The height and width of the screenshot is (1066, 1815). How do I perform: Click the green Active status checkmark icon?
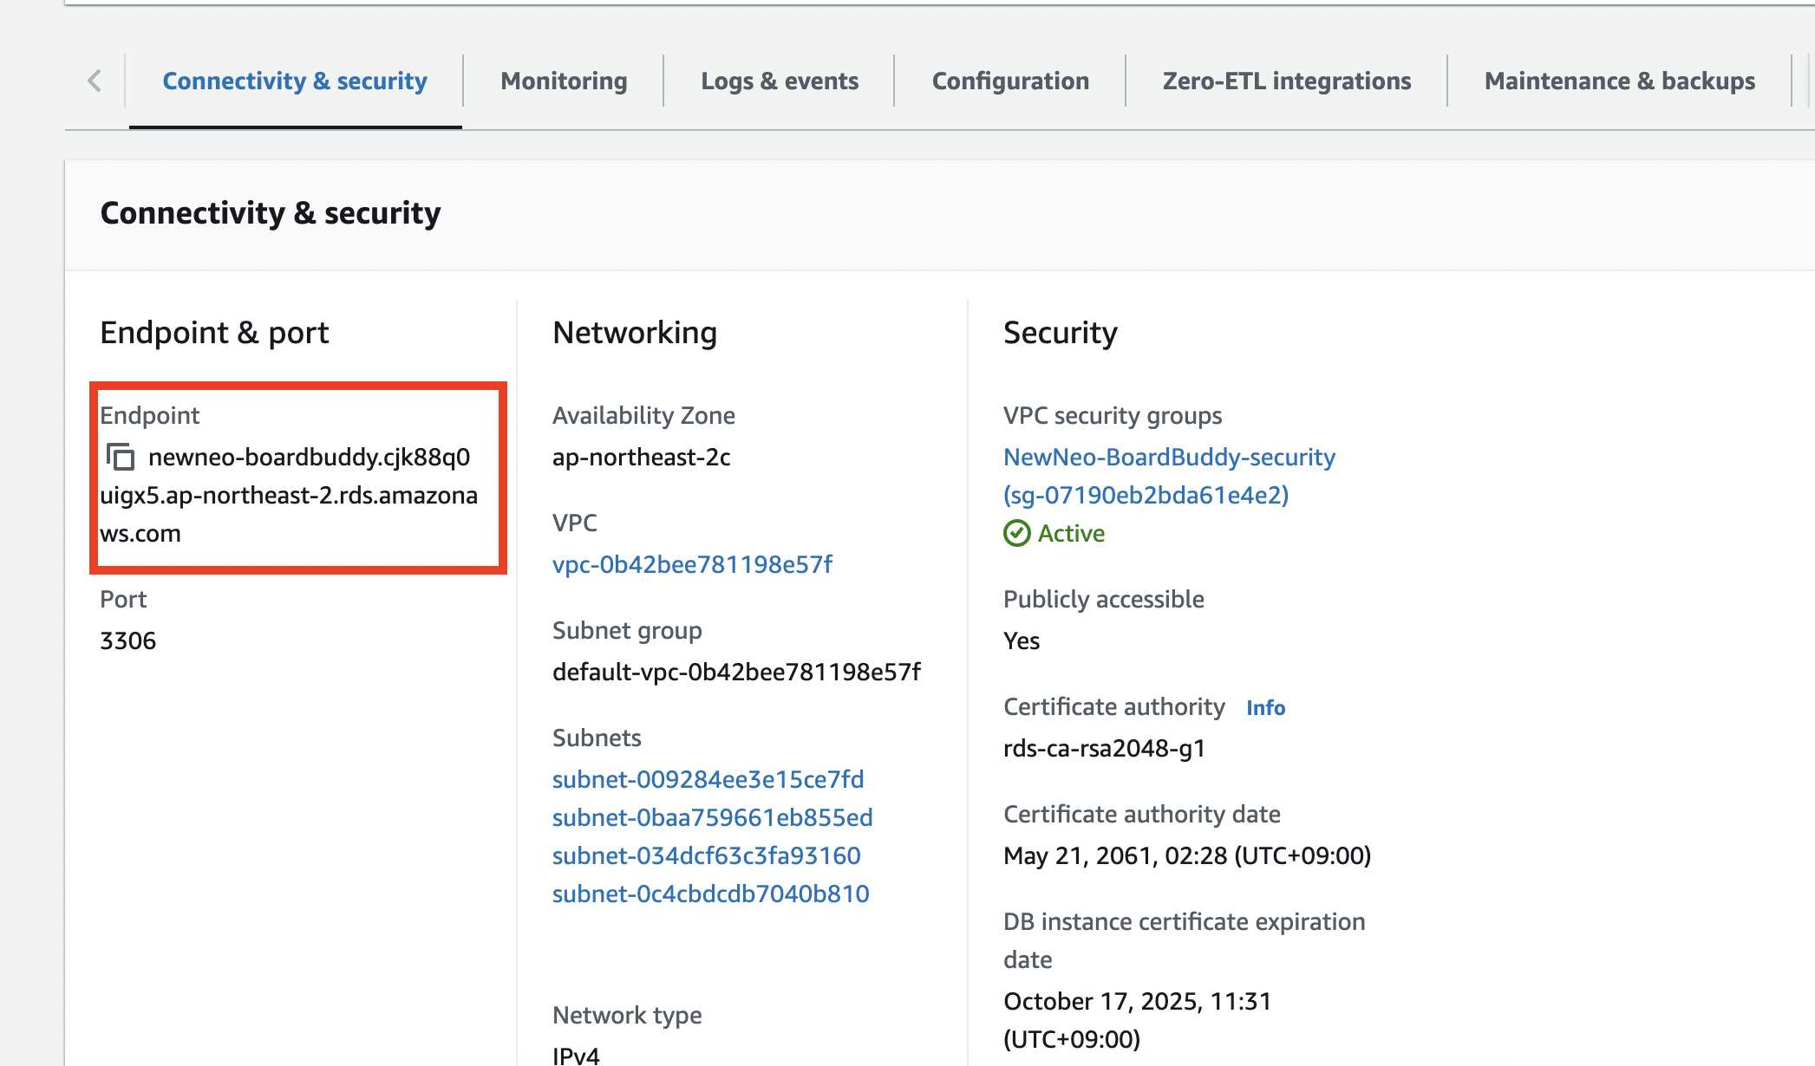point(1016,533)
